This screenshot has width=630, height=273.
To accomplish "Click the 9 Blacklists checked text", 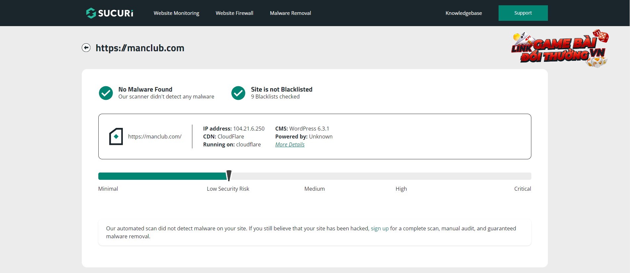I will tap(275, 97).
